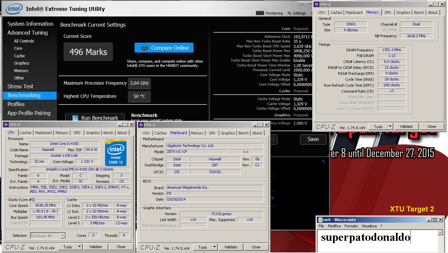Viewport: 448px width, 253px height.
Task: Switch to Caches tab in CPU window
Action: (x=26, y=133)
